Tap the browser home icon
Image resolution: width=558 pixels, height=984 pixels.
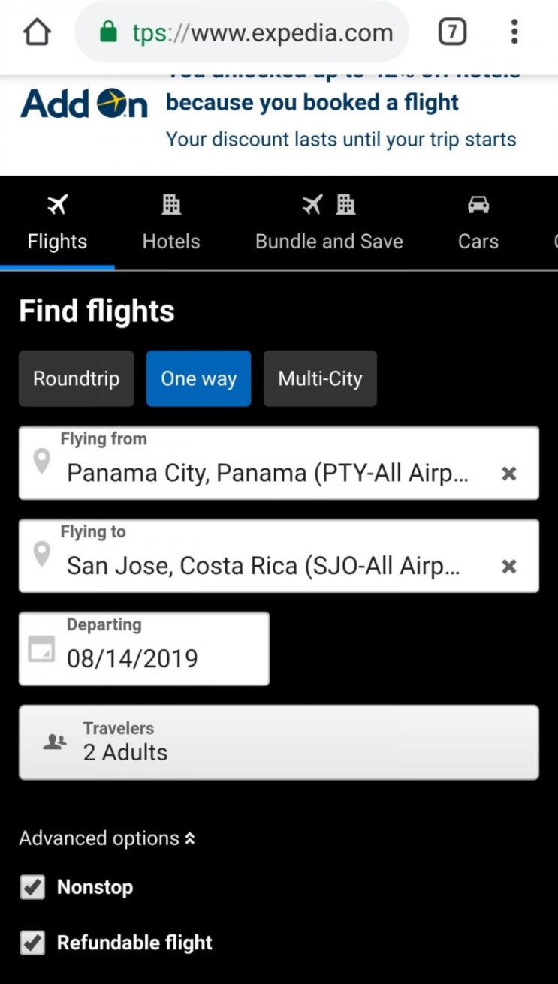click(37, 32)
